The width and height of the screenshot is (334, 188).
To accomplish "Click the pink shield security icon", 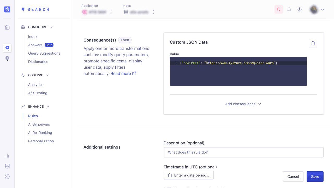I will (x=279, y=9).
